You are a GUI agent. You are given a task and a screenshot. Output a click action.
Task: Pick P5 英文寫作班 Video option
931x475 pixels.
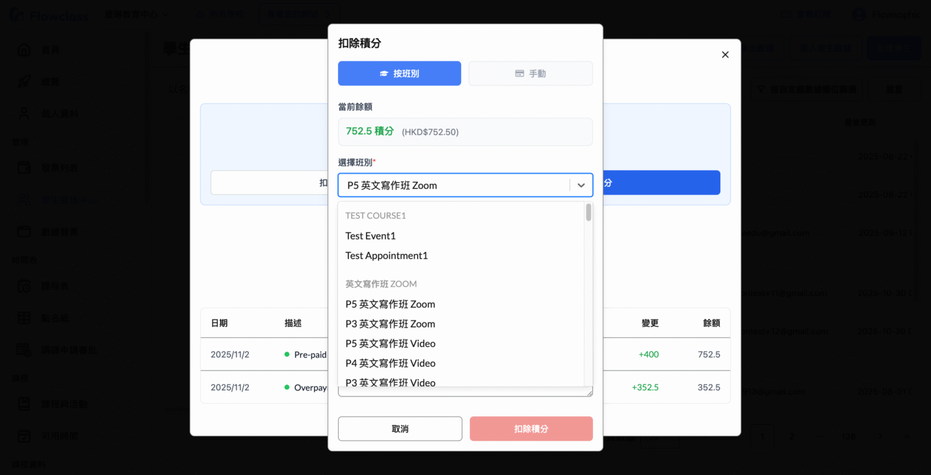coord(390,343)
